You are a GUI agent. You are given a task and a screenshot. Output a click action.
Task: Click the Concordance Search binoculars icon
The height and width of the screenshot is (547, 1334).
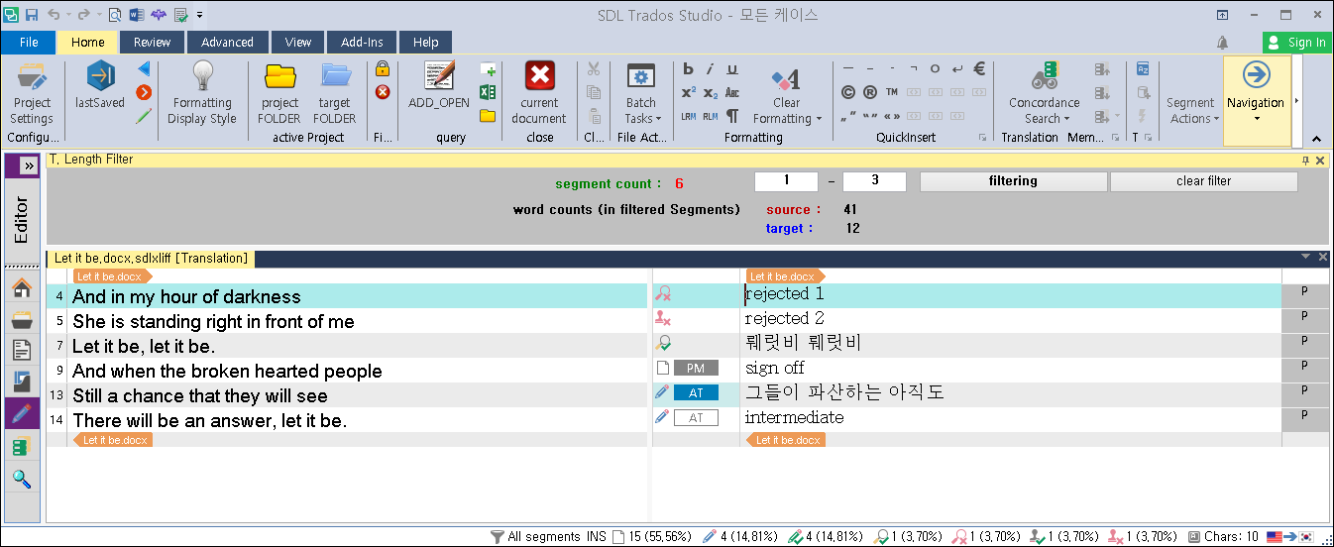coord(1045,76)
